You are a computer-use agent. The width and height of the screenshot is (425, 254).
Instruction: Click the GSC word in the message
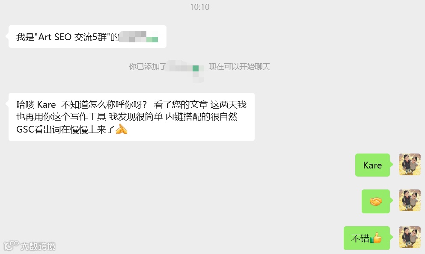pyautogui.click(x=25, y=130)
